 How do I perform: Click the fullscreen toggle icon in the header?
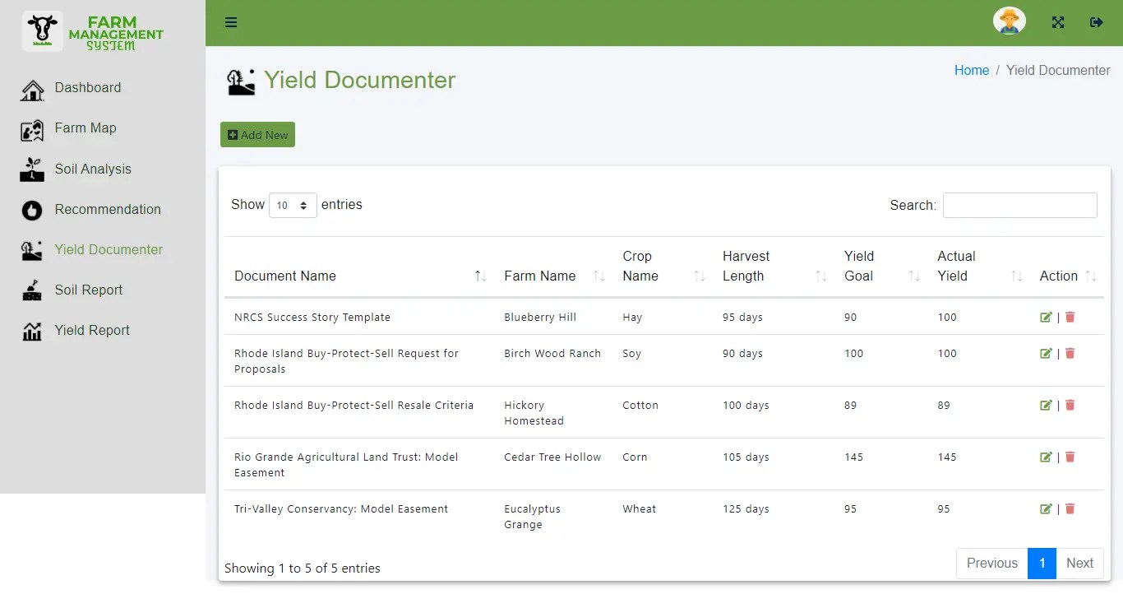[x=1057, y=21]
